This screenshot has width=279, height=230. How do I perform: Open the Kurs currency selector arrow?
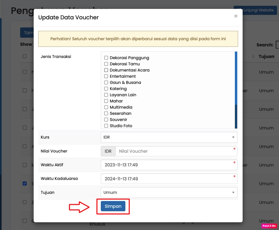pyautogui.click(x=233, y=137)
